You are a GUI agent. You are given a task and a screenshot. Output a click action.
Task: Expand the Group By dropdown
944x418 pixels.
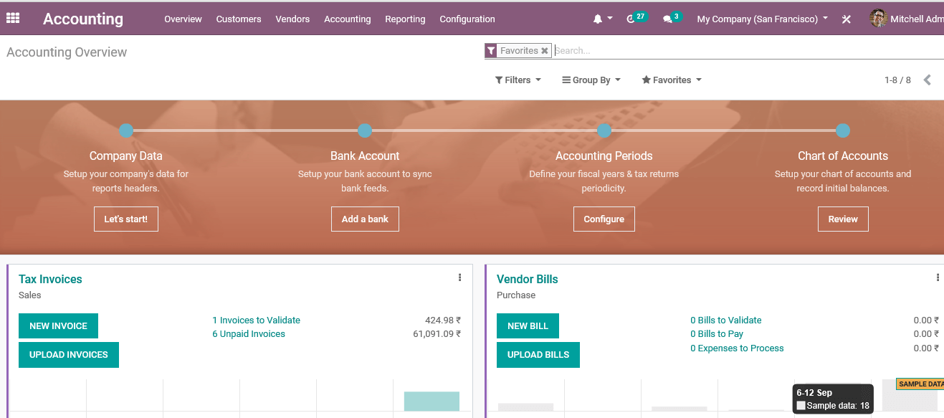(591, 80)
